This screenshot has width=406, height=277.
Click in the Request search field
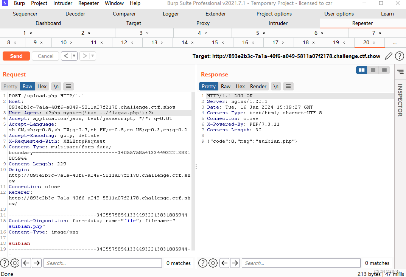tap(103, 263)
